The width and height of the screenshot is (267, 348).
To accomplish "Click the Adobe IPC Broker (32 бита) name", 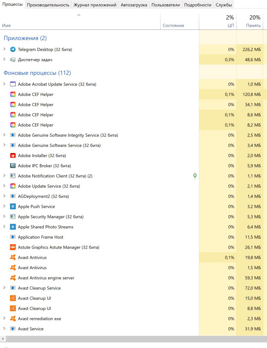I will point(44,166).
